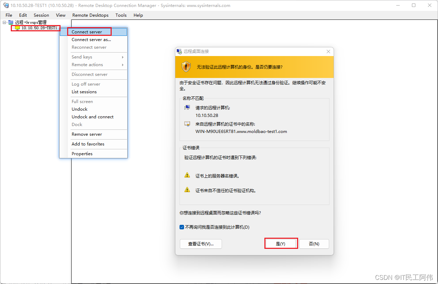This screenshot has height=284, width=438.
Task: Open the Remote actions submenu
Action: click(87, 64)
